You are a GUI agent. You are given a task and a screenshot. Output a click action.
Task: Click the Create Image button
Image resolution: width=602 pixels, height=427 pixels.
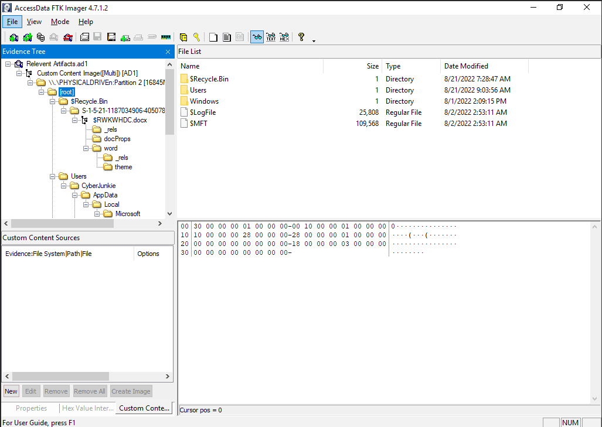coord(131,391)
